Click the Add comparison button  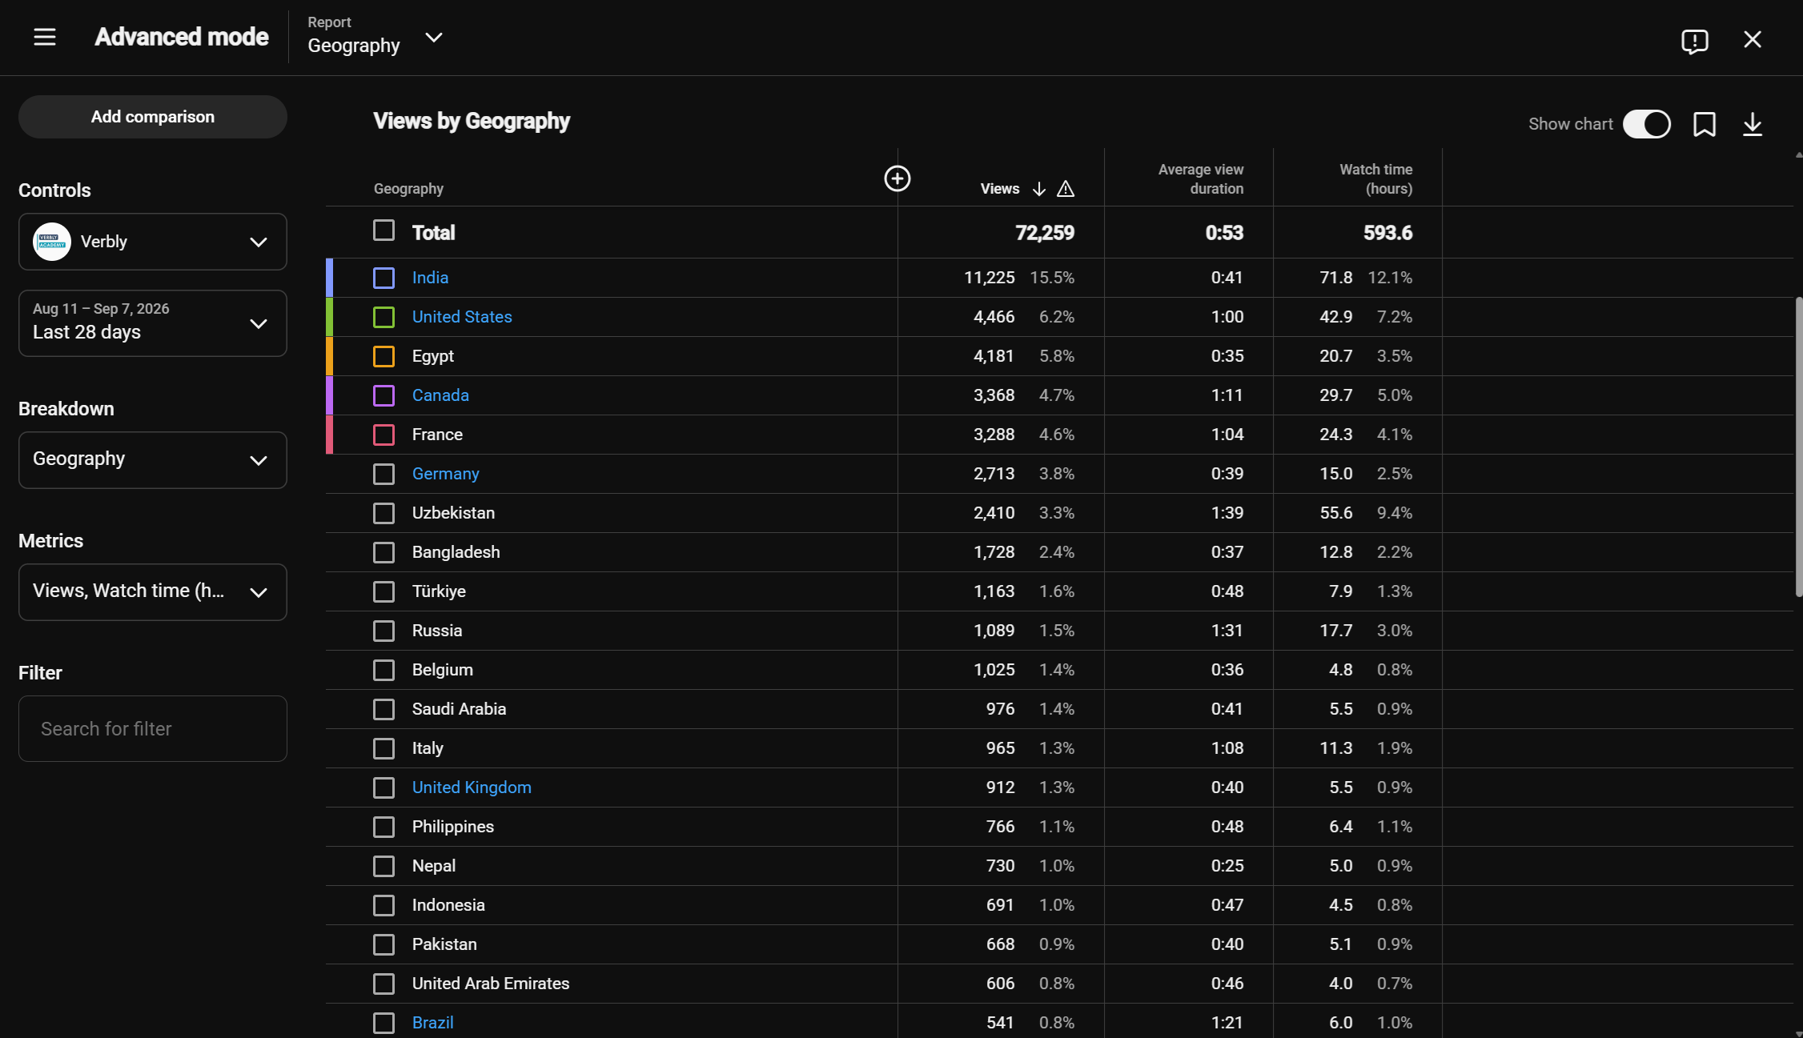click(x=153, y=117)
